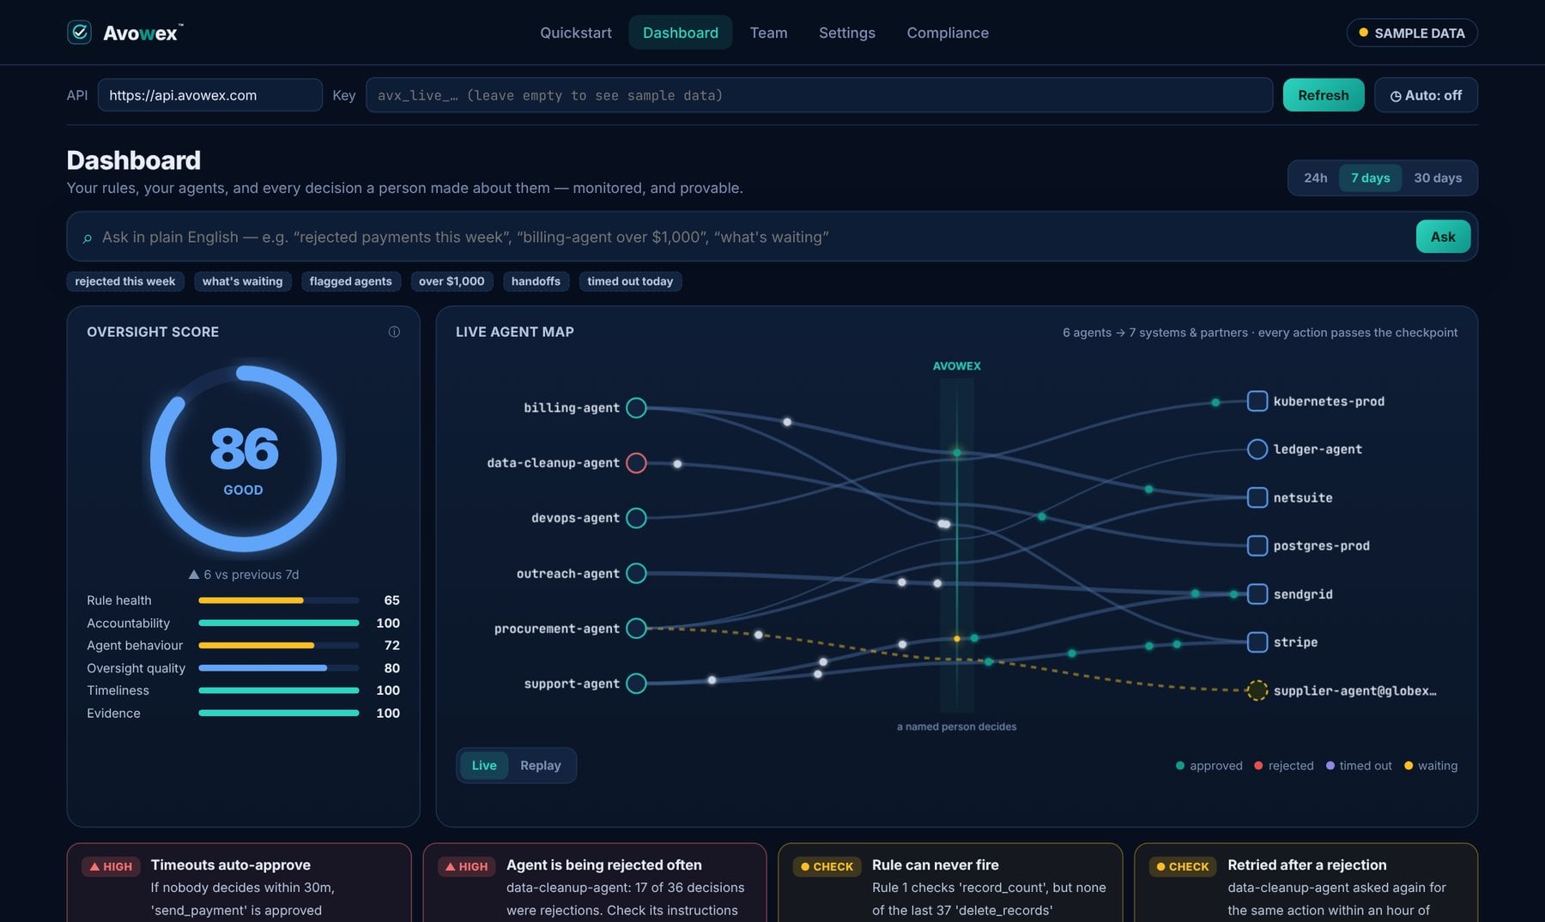Click the postgres-prod system square icon

click(x=1257, y=545)
